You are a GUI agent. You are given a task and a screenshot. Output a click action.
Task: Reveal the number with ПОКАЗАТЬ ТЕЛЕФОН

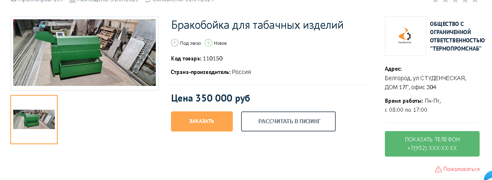432,144
